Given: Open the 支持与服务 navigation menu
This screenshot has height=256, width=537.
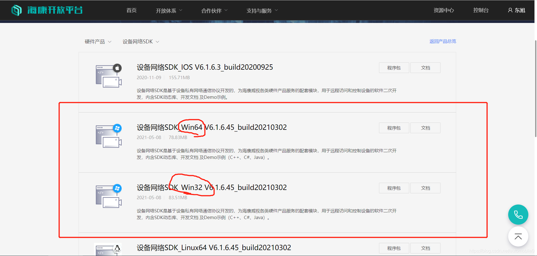Looking at the screenshot, I should click(x=262, y=11).
